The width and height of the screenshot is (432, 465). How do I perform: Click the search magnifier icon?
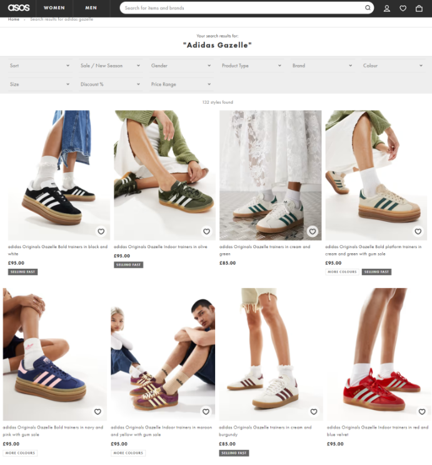pos(368,7)
